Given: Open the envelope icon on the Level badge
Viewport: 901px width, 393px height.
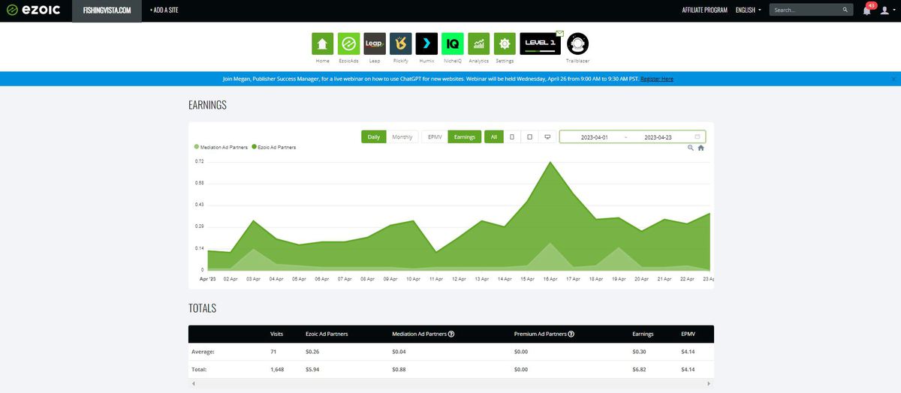Looking at the screenshot, I should (x=559, y=33).
